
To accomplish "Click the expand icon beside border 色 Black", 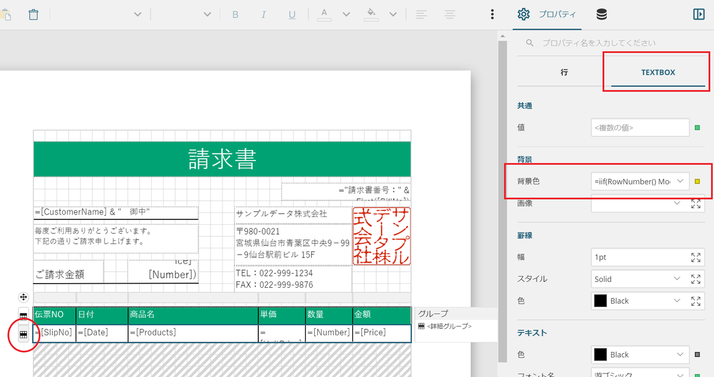I will tap(696, 301).
